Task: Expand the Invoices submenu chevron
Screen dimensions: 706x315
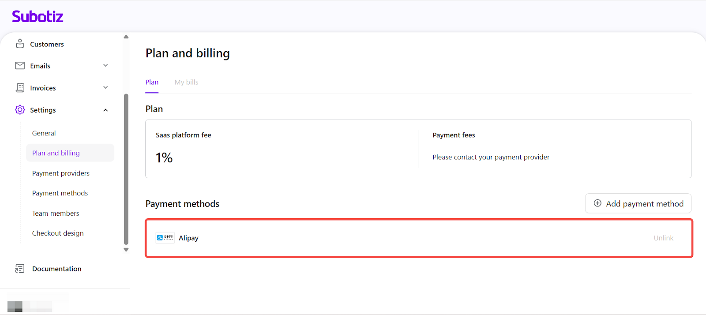Action: click(x=105, y=88)
